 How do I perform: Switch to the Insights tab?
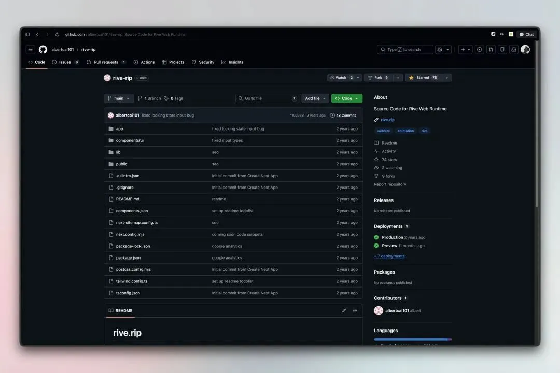click(x=232, y=62)
